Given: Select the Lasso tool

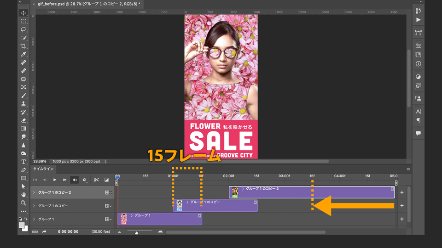Looking at the screenshot, I should pyautogui.click(x=23, y=29).
